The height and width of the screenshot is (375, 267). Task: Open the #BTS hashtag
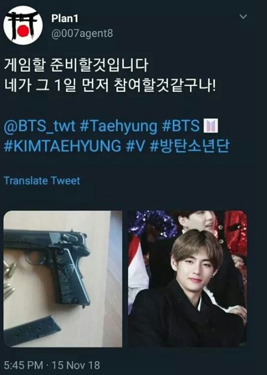[x=181, y=126]
